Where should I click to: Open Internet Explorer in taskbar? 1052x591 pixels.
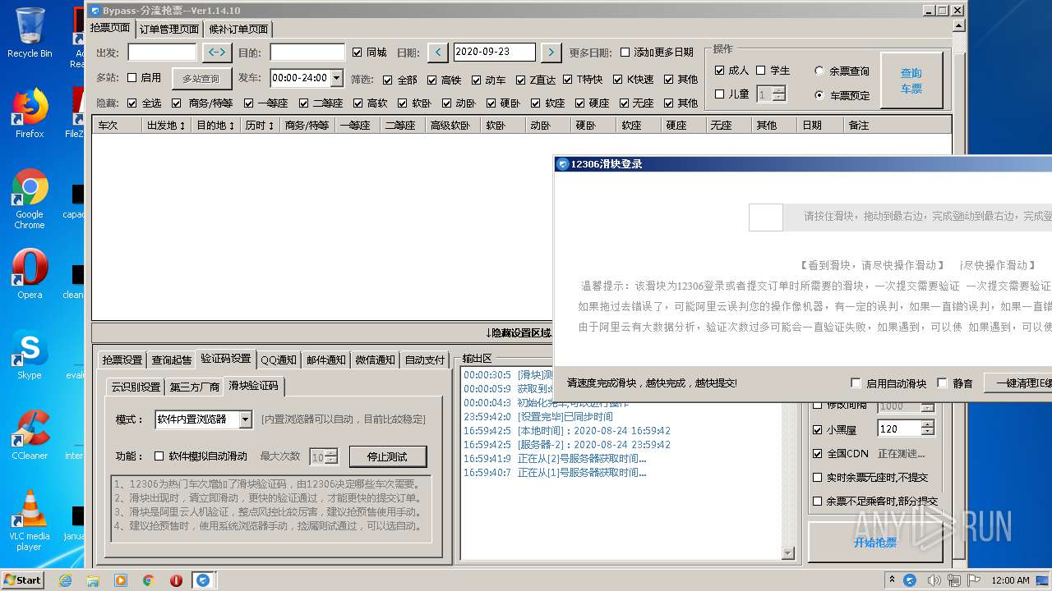coord(65,580)
